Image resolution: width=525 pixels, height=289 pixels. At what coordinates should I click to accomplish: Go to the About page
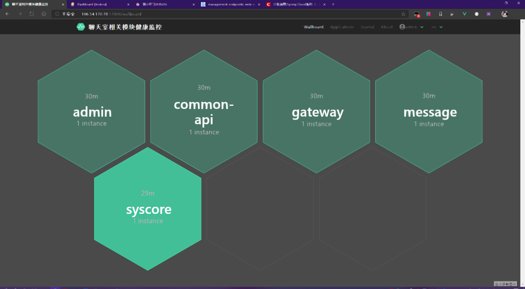(387, 27)
